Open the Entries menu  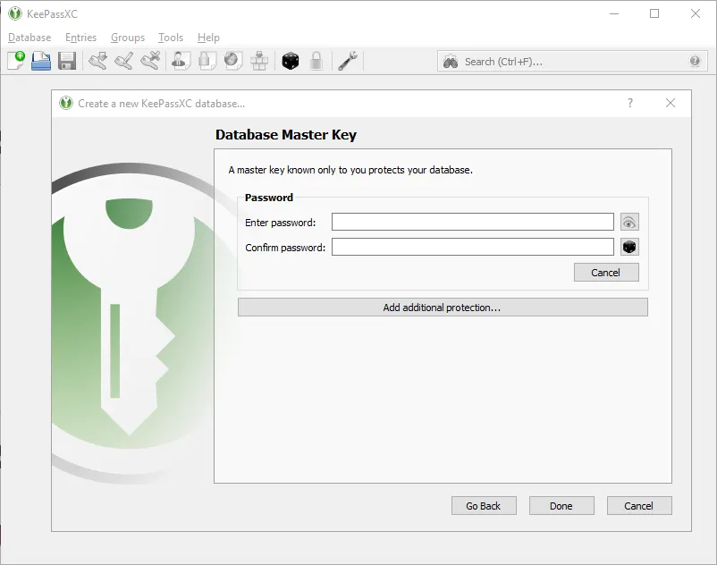pyautogui.click(x=81, y=38)
